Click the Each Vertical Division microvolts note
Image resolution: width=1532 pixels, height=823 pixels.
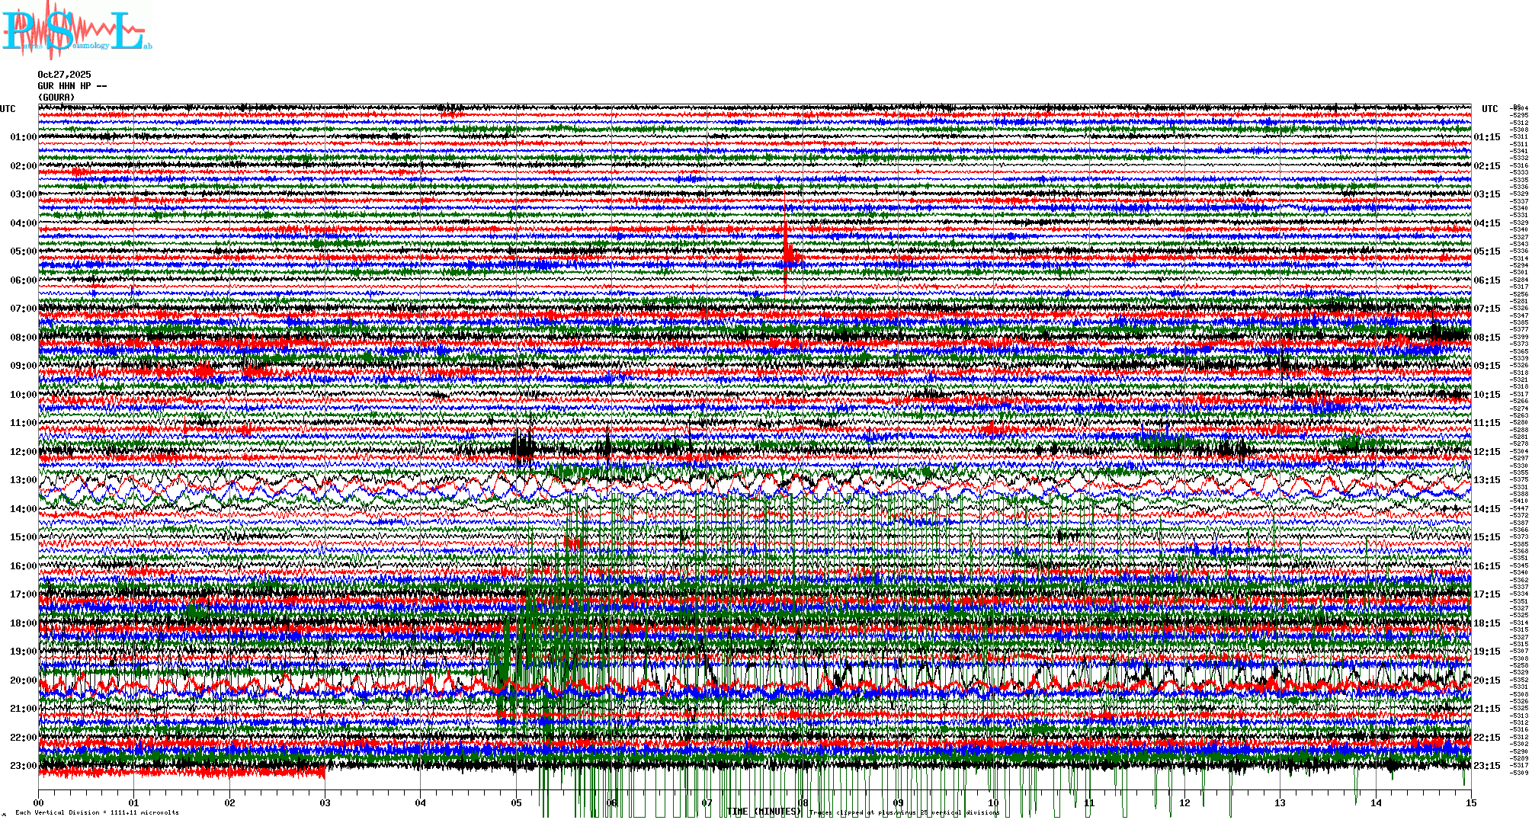coord(97,812)
